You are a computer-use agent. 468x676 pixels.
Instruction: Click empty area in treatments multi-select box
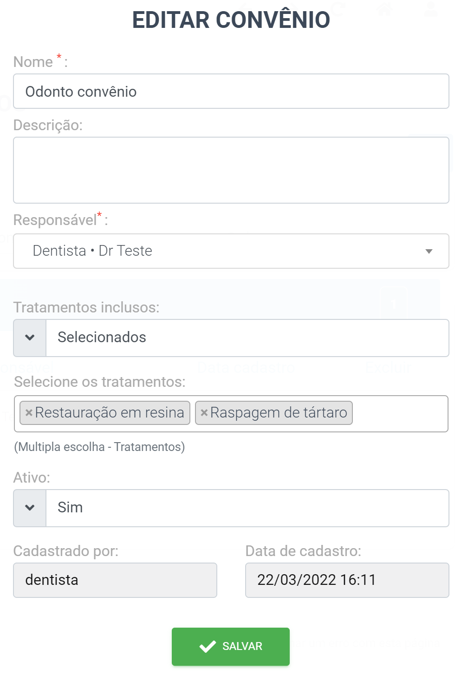pyautogui.click(x=399, y=414)
